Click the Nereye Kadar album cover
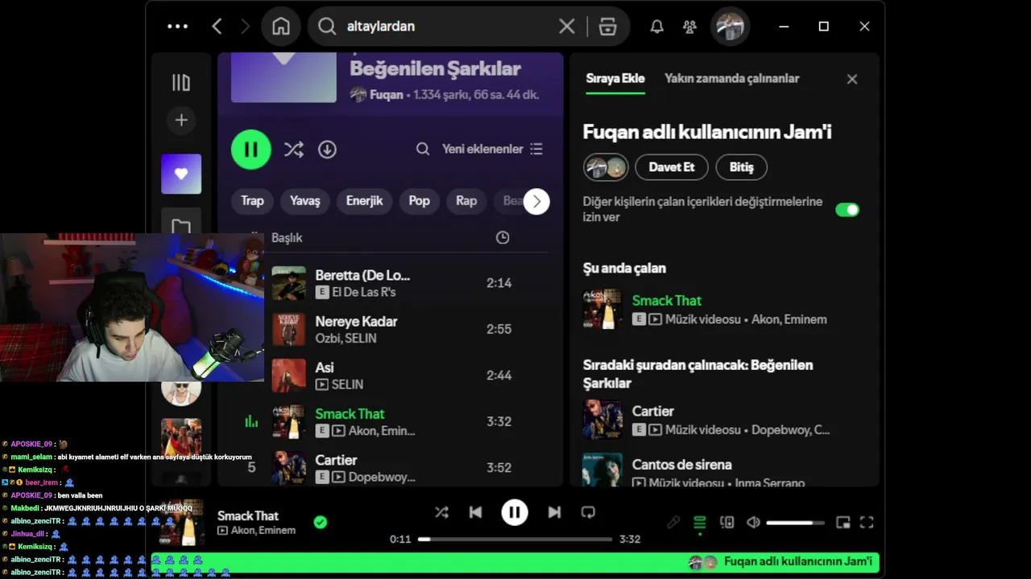Image resolution: width=1031 pixels, height=579 pixels. (x=288, y=329)
